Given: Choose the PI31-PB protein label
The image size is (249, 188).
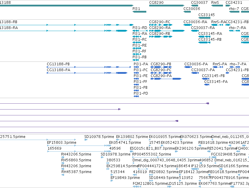Looking at the screenshot, I should (140, 88).
